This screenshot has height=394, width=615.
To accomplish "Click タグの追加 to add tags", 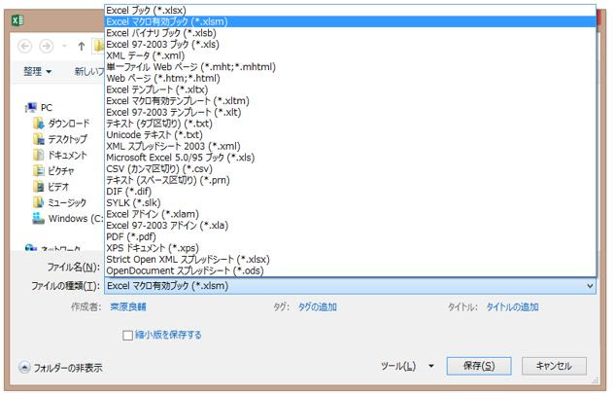I will click(318, 306).
